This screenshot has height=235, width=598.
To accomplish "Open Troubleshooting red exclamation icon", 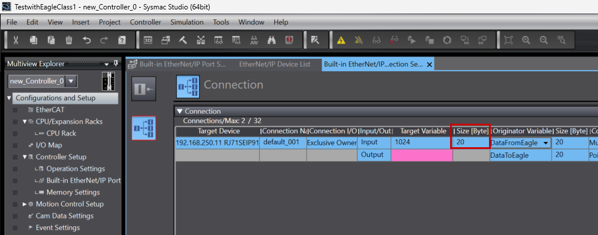I will [x=289, y=40].
